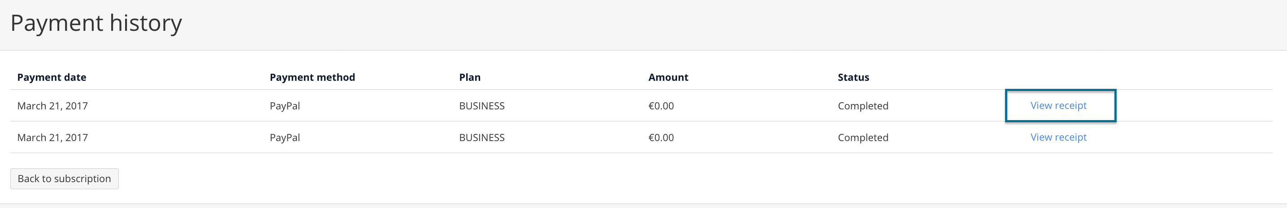Screen dimensions: 1287x208
Task: Select Completed status in the second row
Action: click(863, 138)
